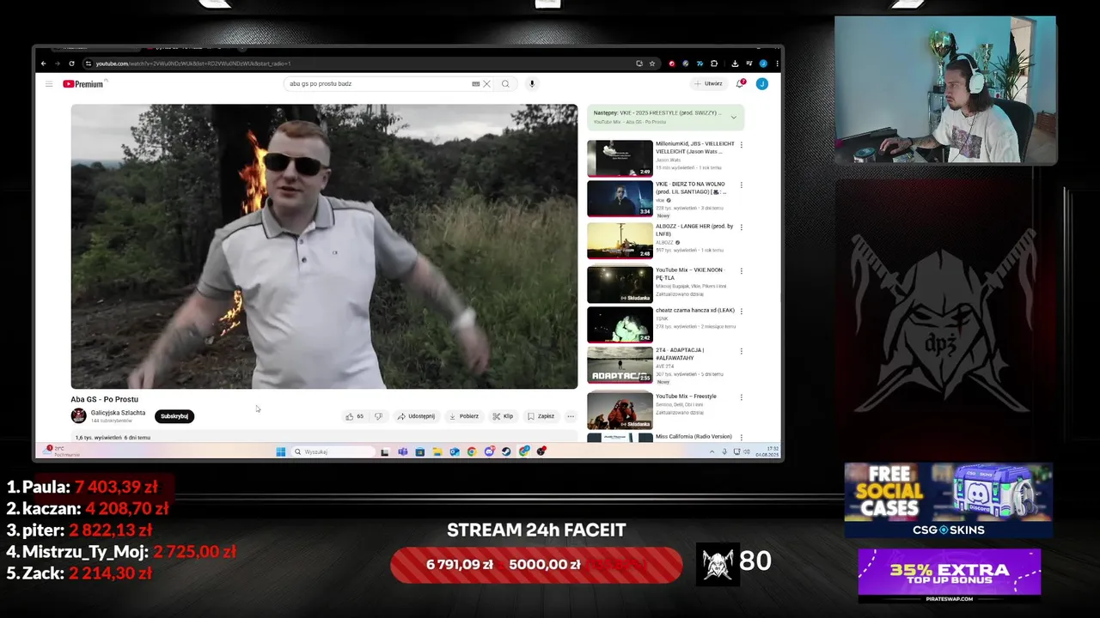
Task: Click inside the YouTube search field
Action: click(x=378, y=84)
